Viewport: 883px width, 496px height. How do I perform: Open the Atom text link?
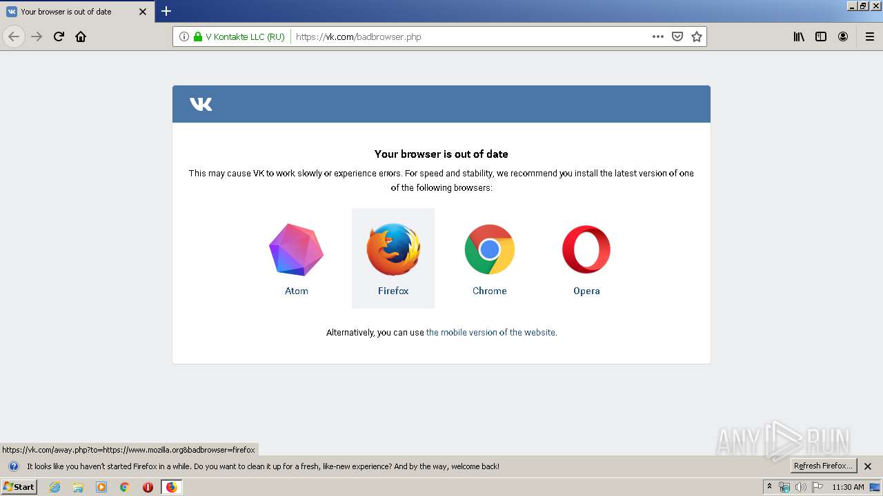click(297, 291)
